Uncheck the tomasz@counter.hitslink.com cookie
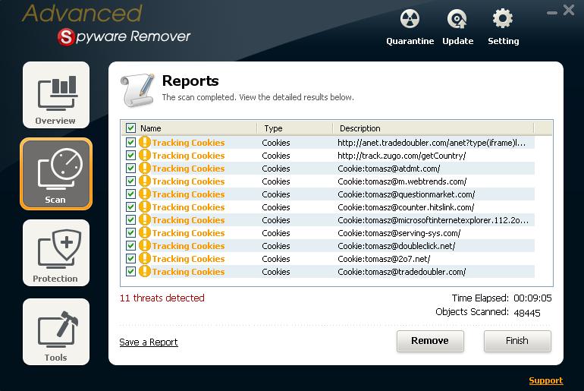 pyautogui.click(x=130, y=207)
